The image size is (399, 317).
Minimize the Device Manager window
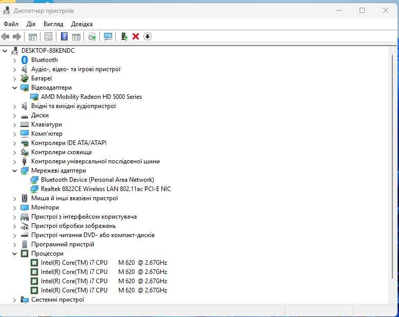point(339,10)
